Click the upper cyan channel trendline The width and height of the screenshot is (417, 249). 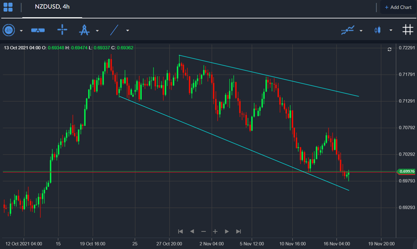(269, 76)
